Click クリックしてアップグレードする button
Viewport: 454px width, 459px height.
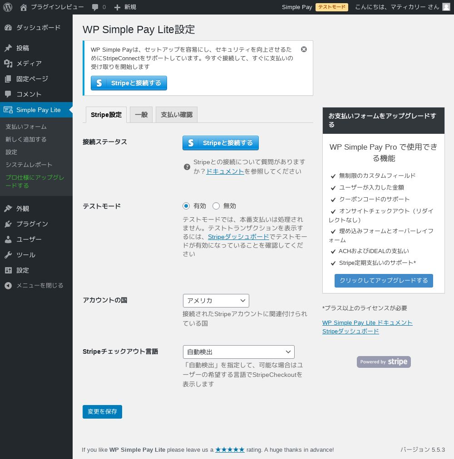384,280
